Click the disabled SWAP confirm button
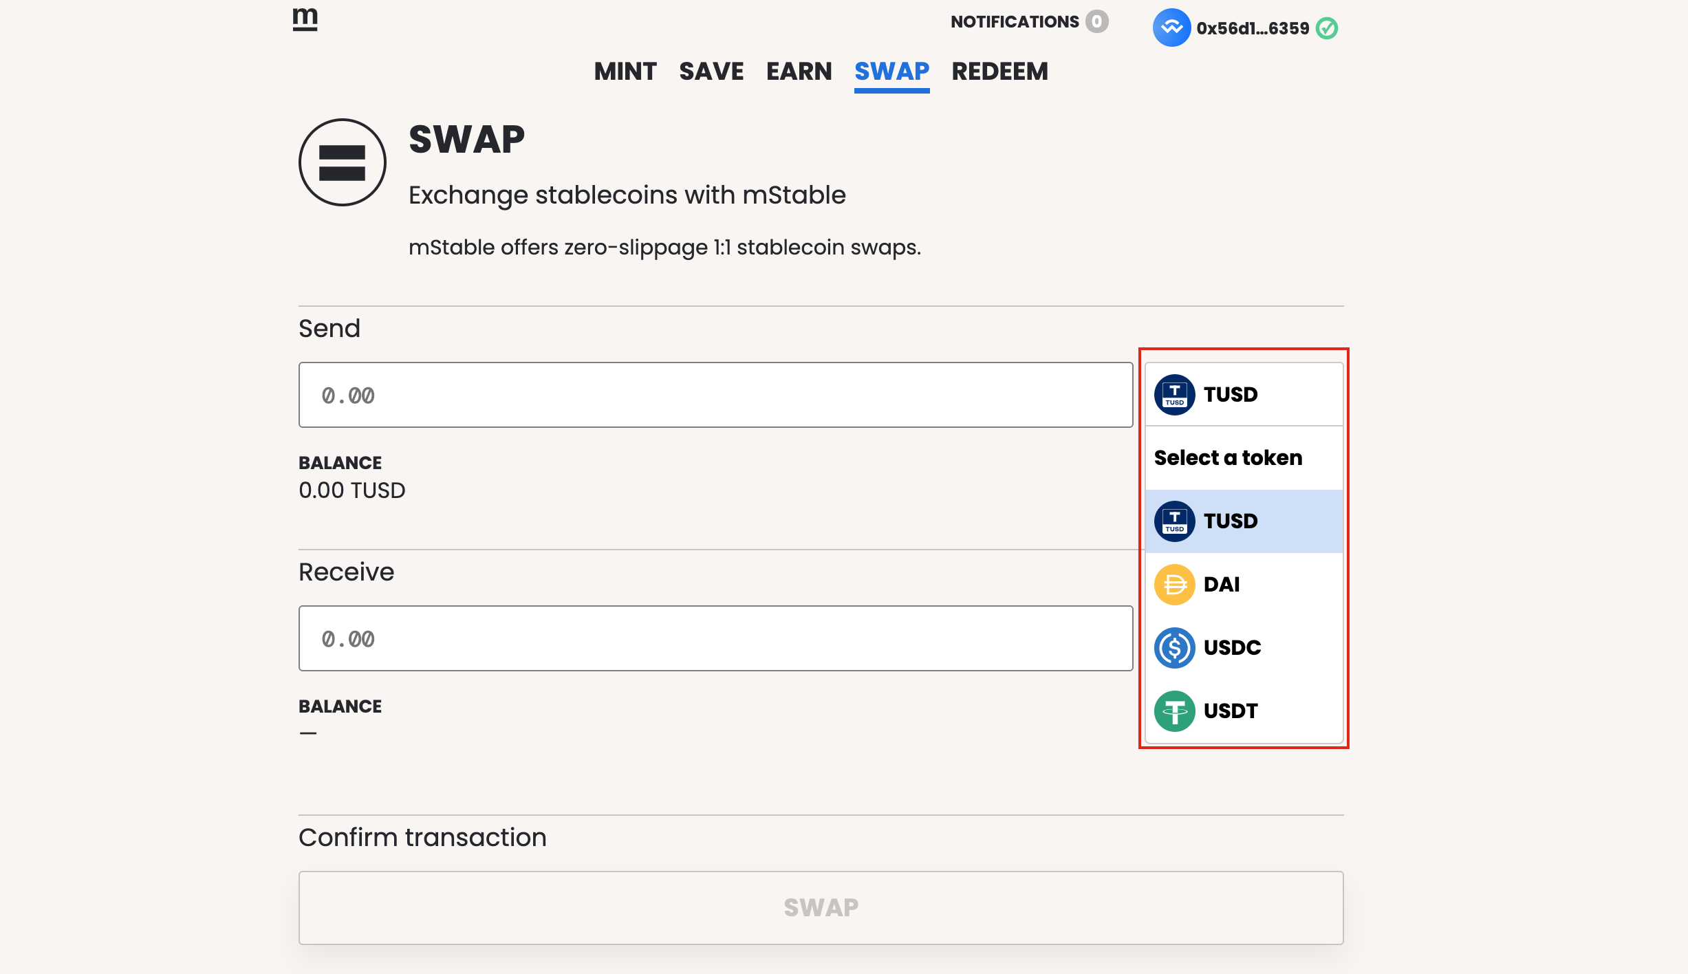Viewport: 1688px width, 974px height. [x=821, y=908]
